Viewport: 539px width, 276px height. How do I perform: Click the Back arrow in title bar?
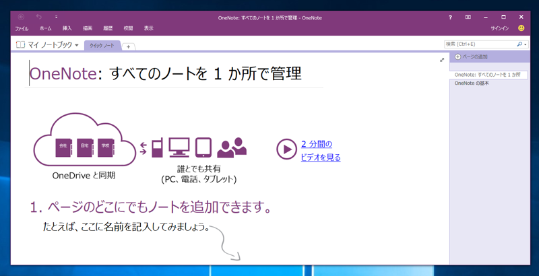point(21,17)
